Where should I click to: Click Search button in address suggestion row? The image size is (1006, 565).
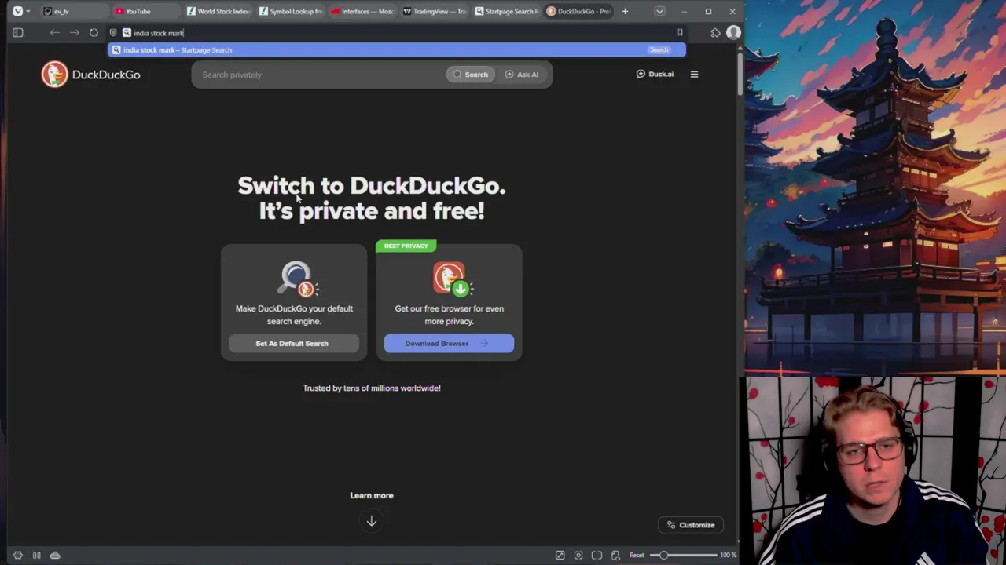(x=659, y=50)
